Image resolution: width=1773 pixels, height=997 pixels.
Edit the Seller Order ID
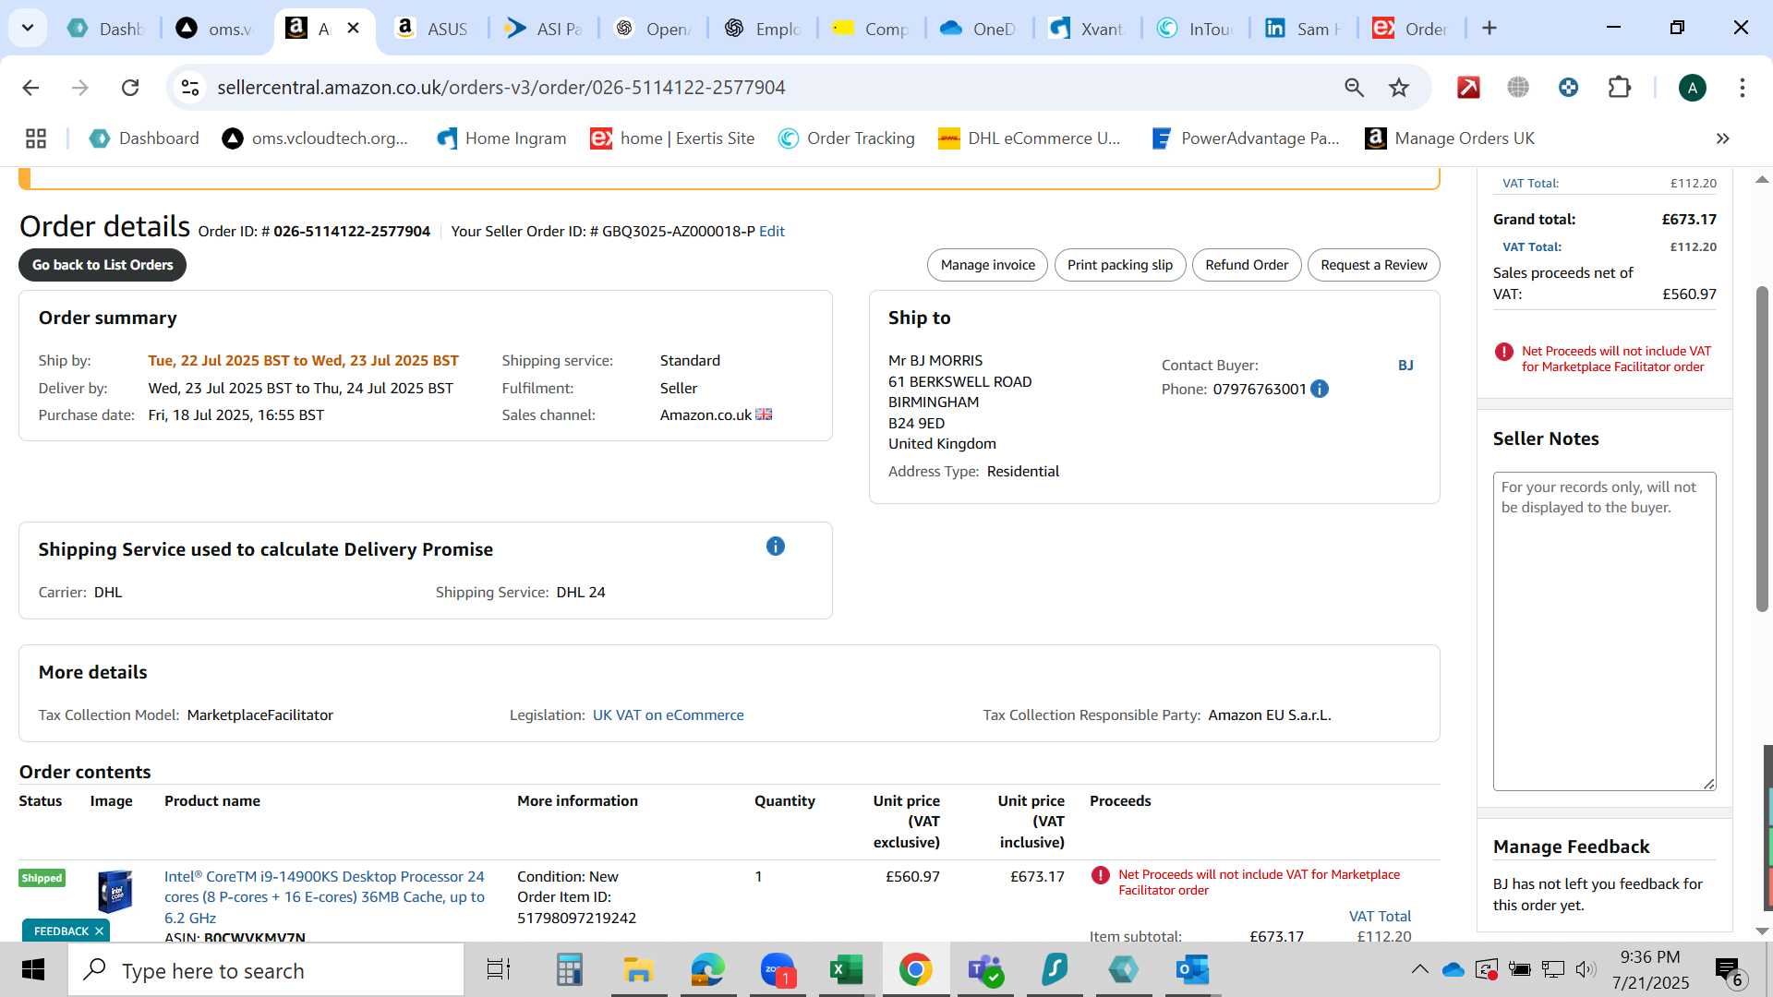(x=771, y=232)
